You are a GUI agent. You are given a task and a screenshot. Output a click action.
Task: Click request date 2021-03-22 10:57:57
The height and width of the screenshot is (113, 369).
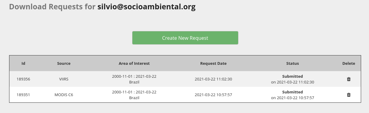214,95
